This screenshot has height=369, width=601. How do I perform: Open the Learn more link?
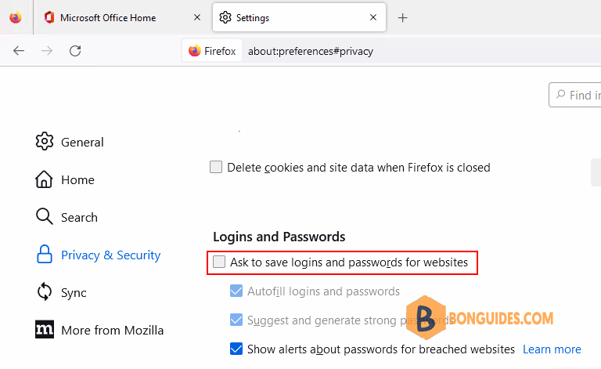[552, 349]
